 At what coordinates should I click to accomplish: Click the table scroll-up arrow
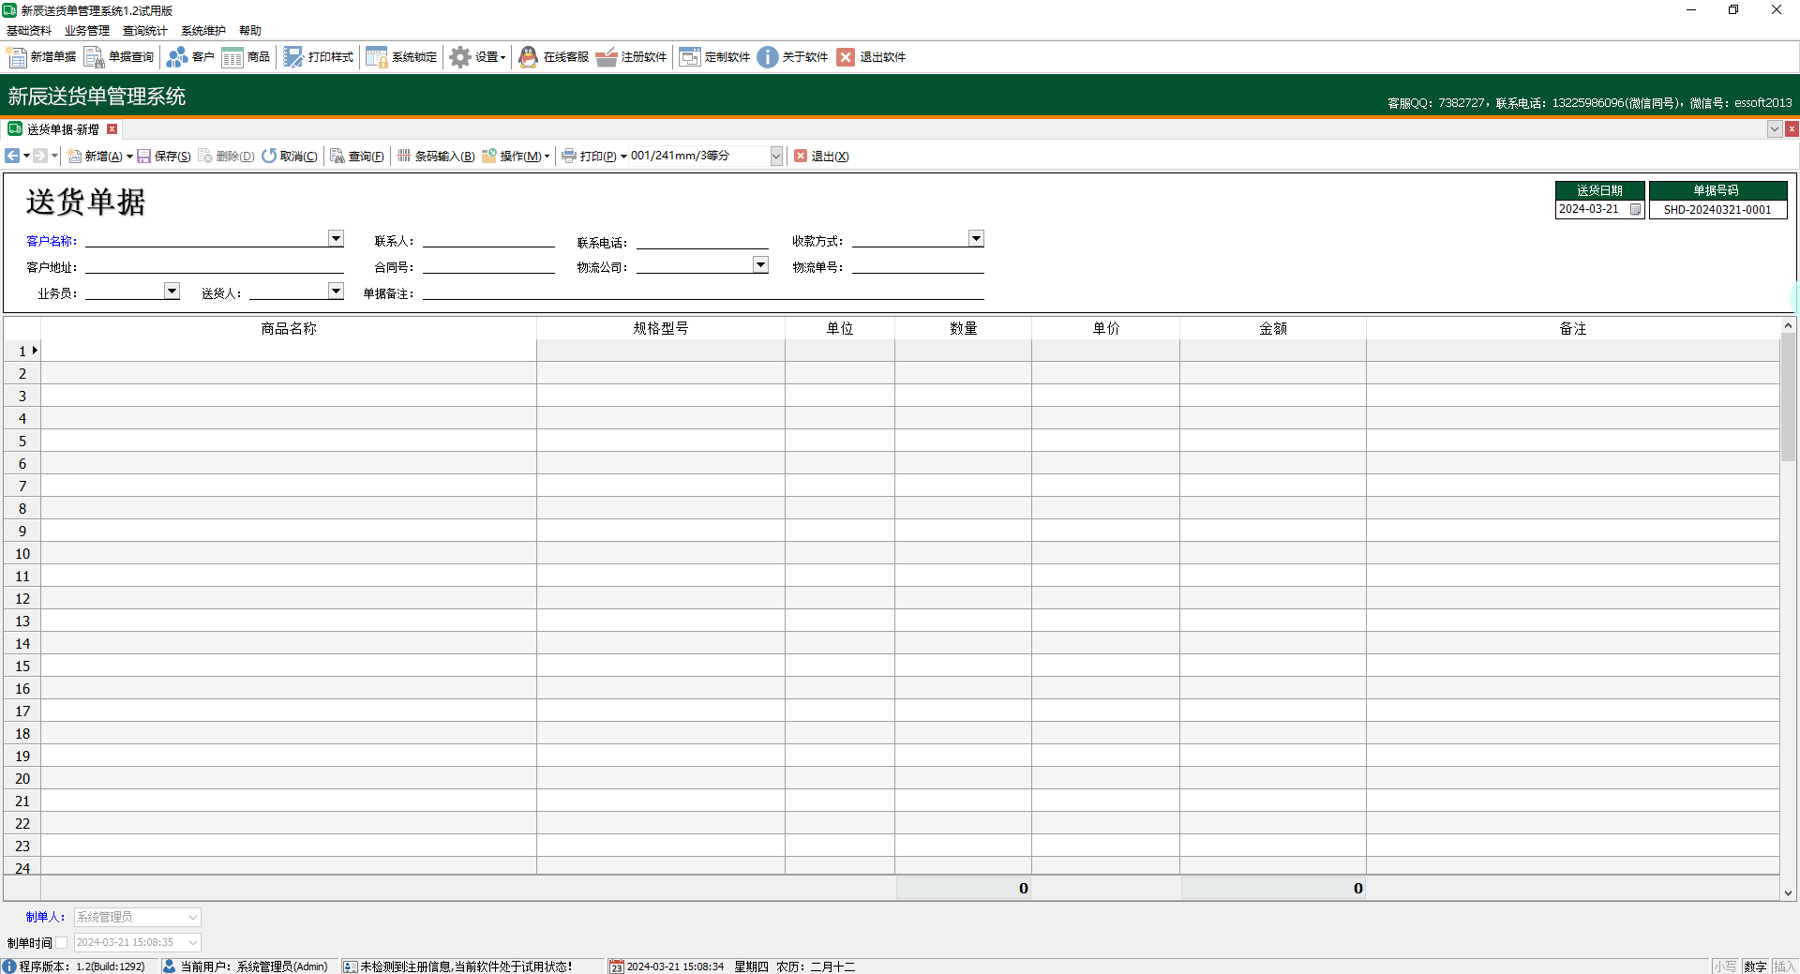click(x=1788, y=325)
